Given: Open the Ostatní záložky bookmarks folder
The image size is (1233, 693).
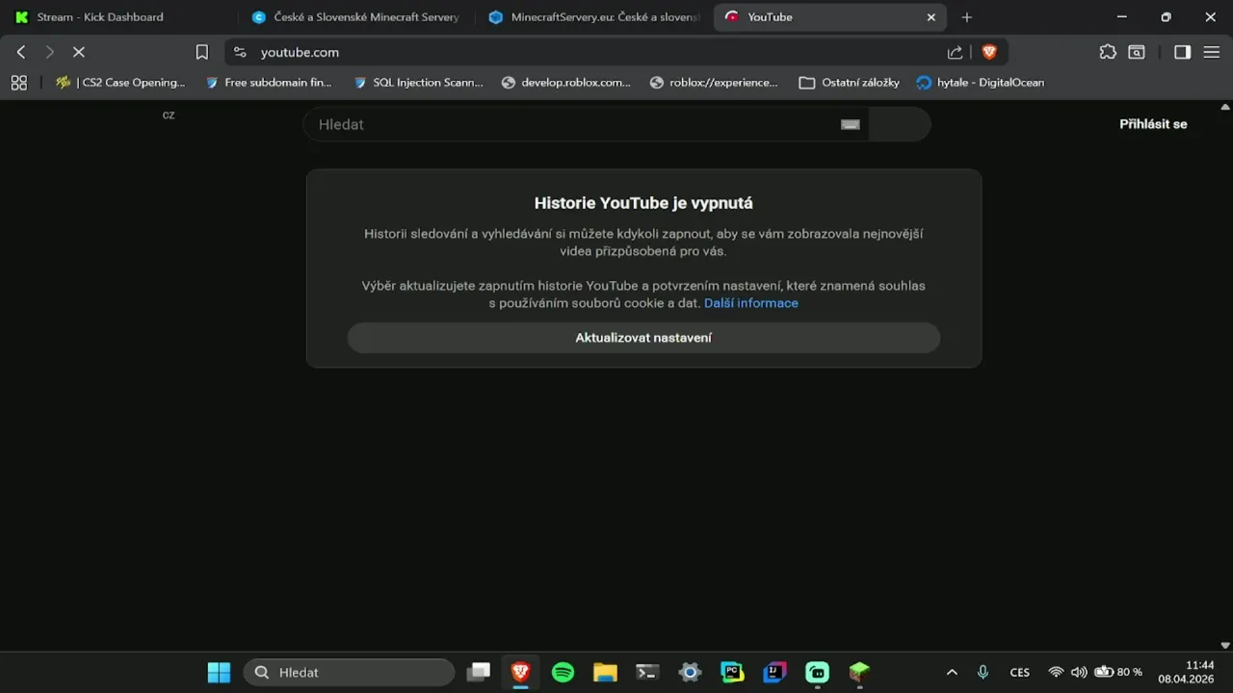Looking at the screenshot, I should point(849,83).
